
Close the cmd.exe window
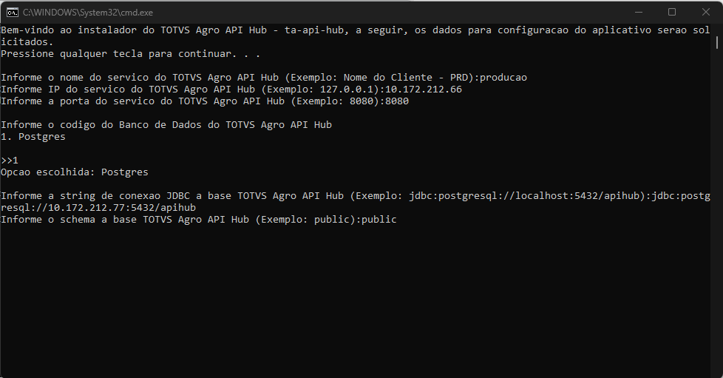pos(706,12)
